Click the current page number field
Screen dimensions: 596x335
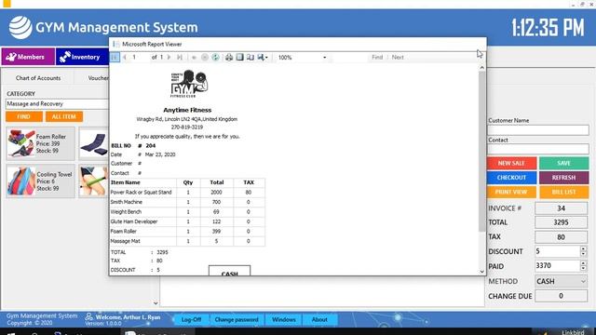coord(140,58)
